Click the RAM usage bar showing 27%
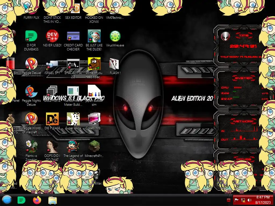275x206 pixels. pyautogui.click(x=235, y=91)
